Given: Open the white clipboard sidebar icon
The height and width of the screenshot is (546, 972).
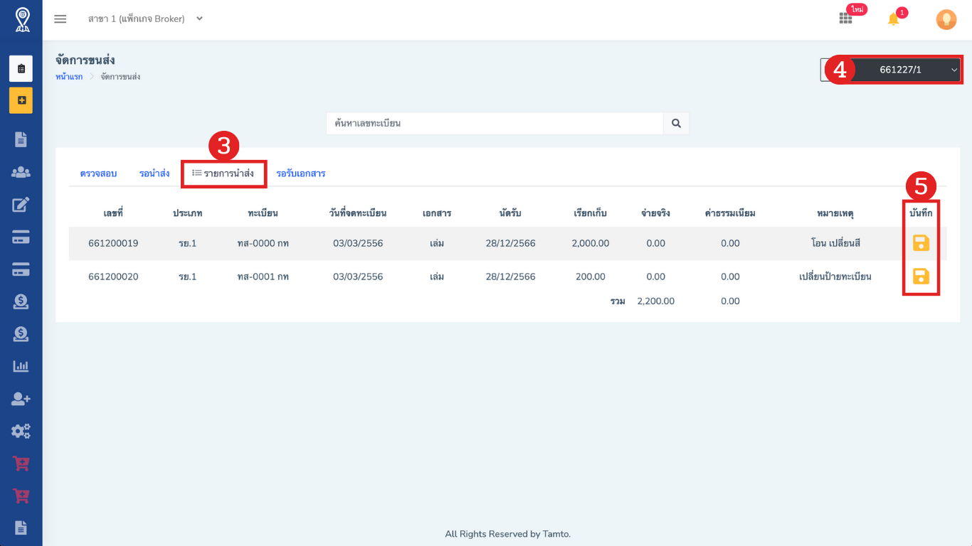Looking at the screenshot, I should 21,69.
